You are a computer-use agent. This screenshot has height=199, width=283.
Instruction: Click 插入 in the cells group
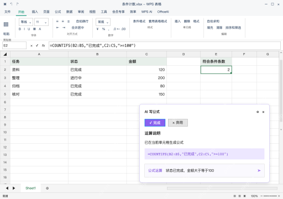(177, 22)
